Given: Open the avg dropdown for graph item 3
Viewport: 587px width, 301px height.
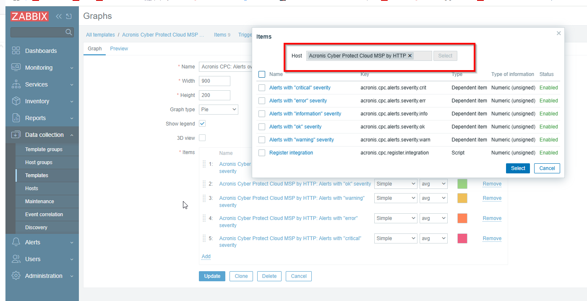Looking at the screenshot, I should (x=433, y=198).
